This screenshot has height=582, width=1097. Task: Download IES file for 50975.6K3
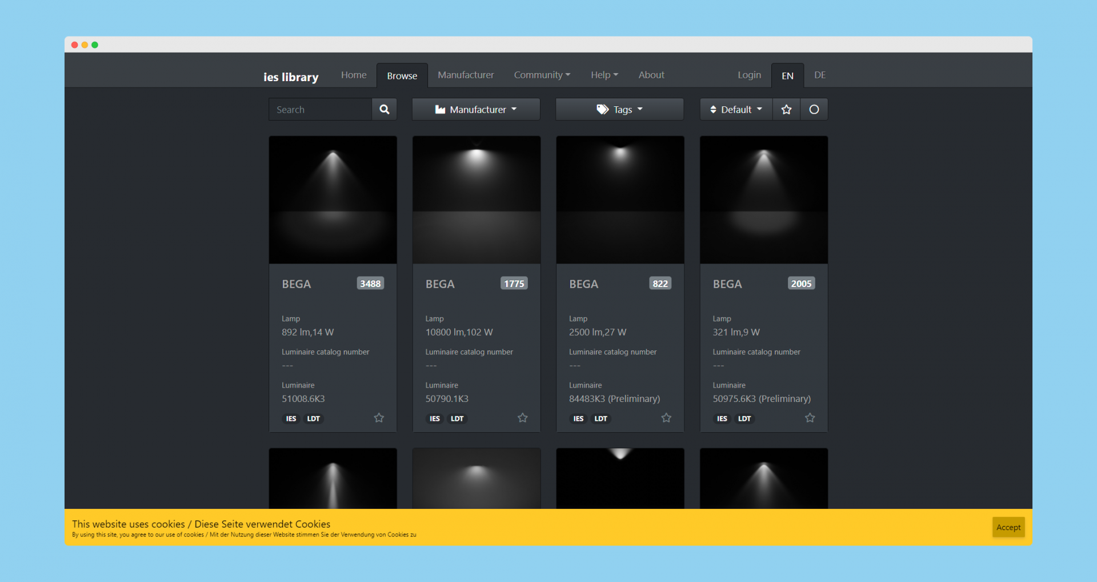(722, 418)
